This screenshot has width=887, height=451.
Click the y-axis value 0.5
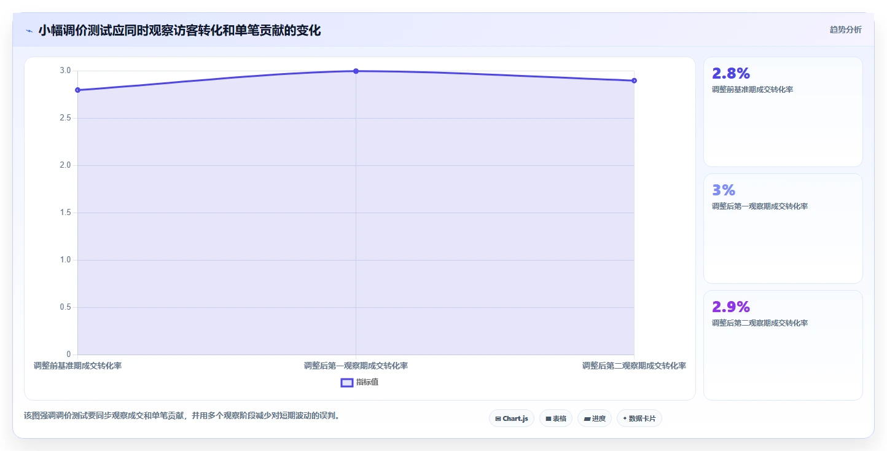pyautogui.click(x=65, y=307)
